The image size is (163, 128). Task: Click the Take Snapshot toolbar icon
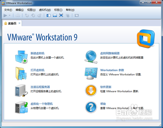tap(27, 16)
